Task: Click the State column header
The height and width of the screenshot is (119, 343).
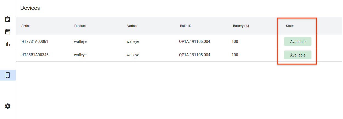Action: pos(290,26)
